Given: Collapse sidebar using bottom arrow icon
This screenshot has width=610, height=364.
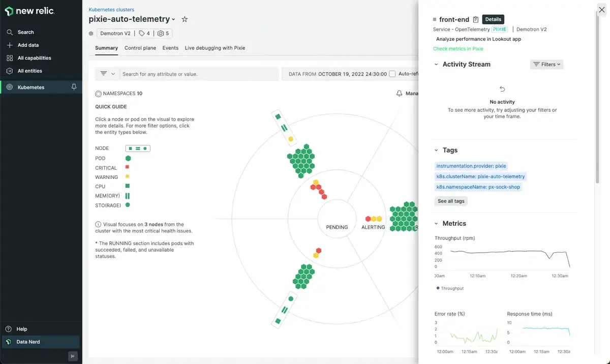Looking at the screenshot, I should coord(73,356).
